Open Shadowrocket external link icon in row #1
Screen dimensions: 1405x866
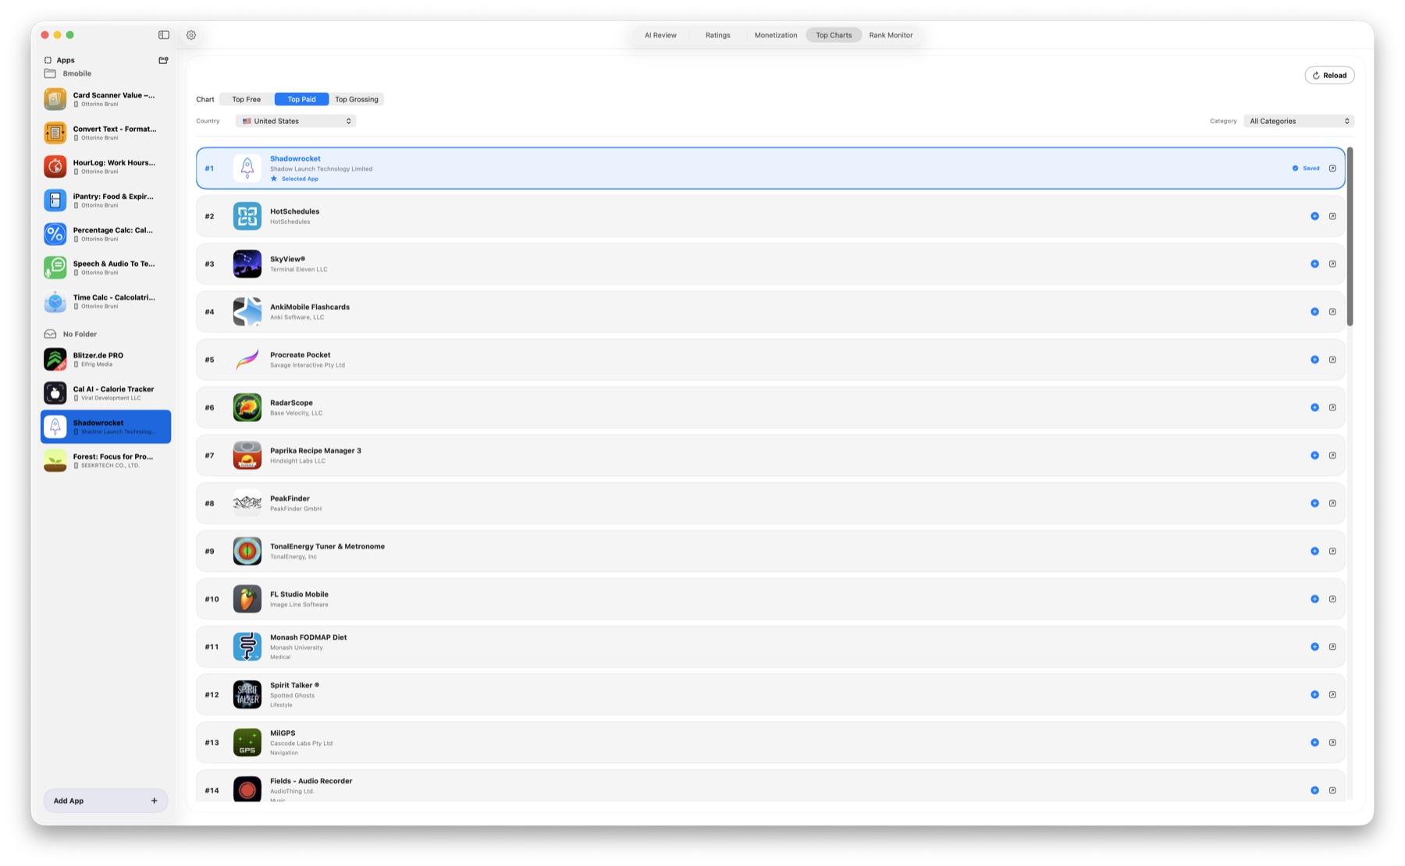(x=1332, y=169)
